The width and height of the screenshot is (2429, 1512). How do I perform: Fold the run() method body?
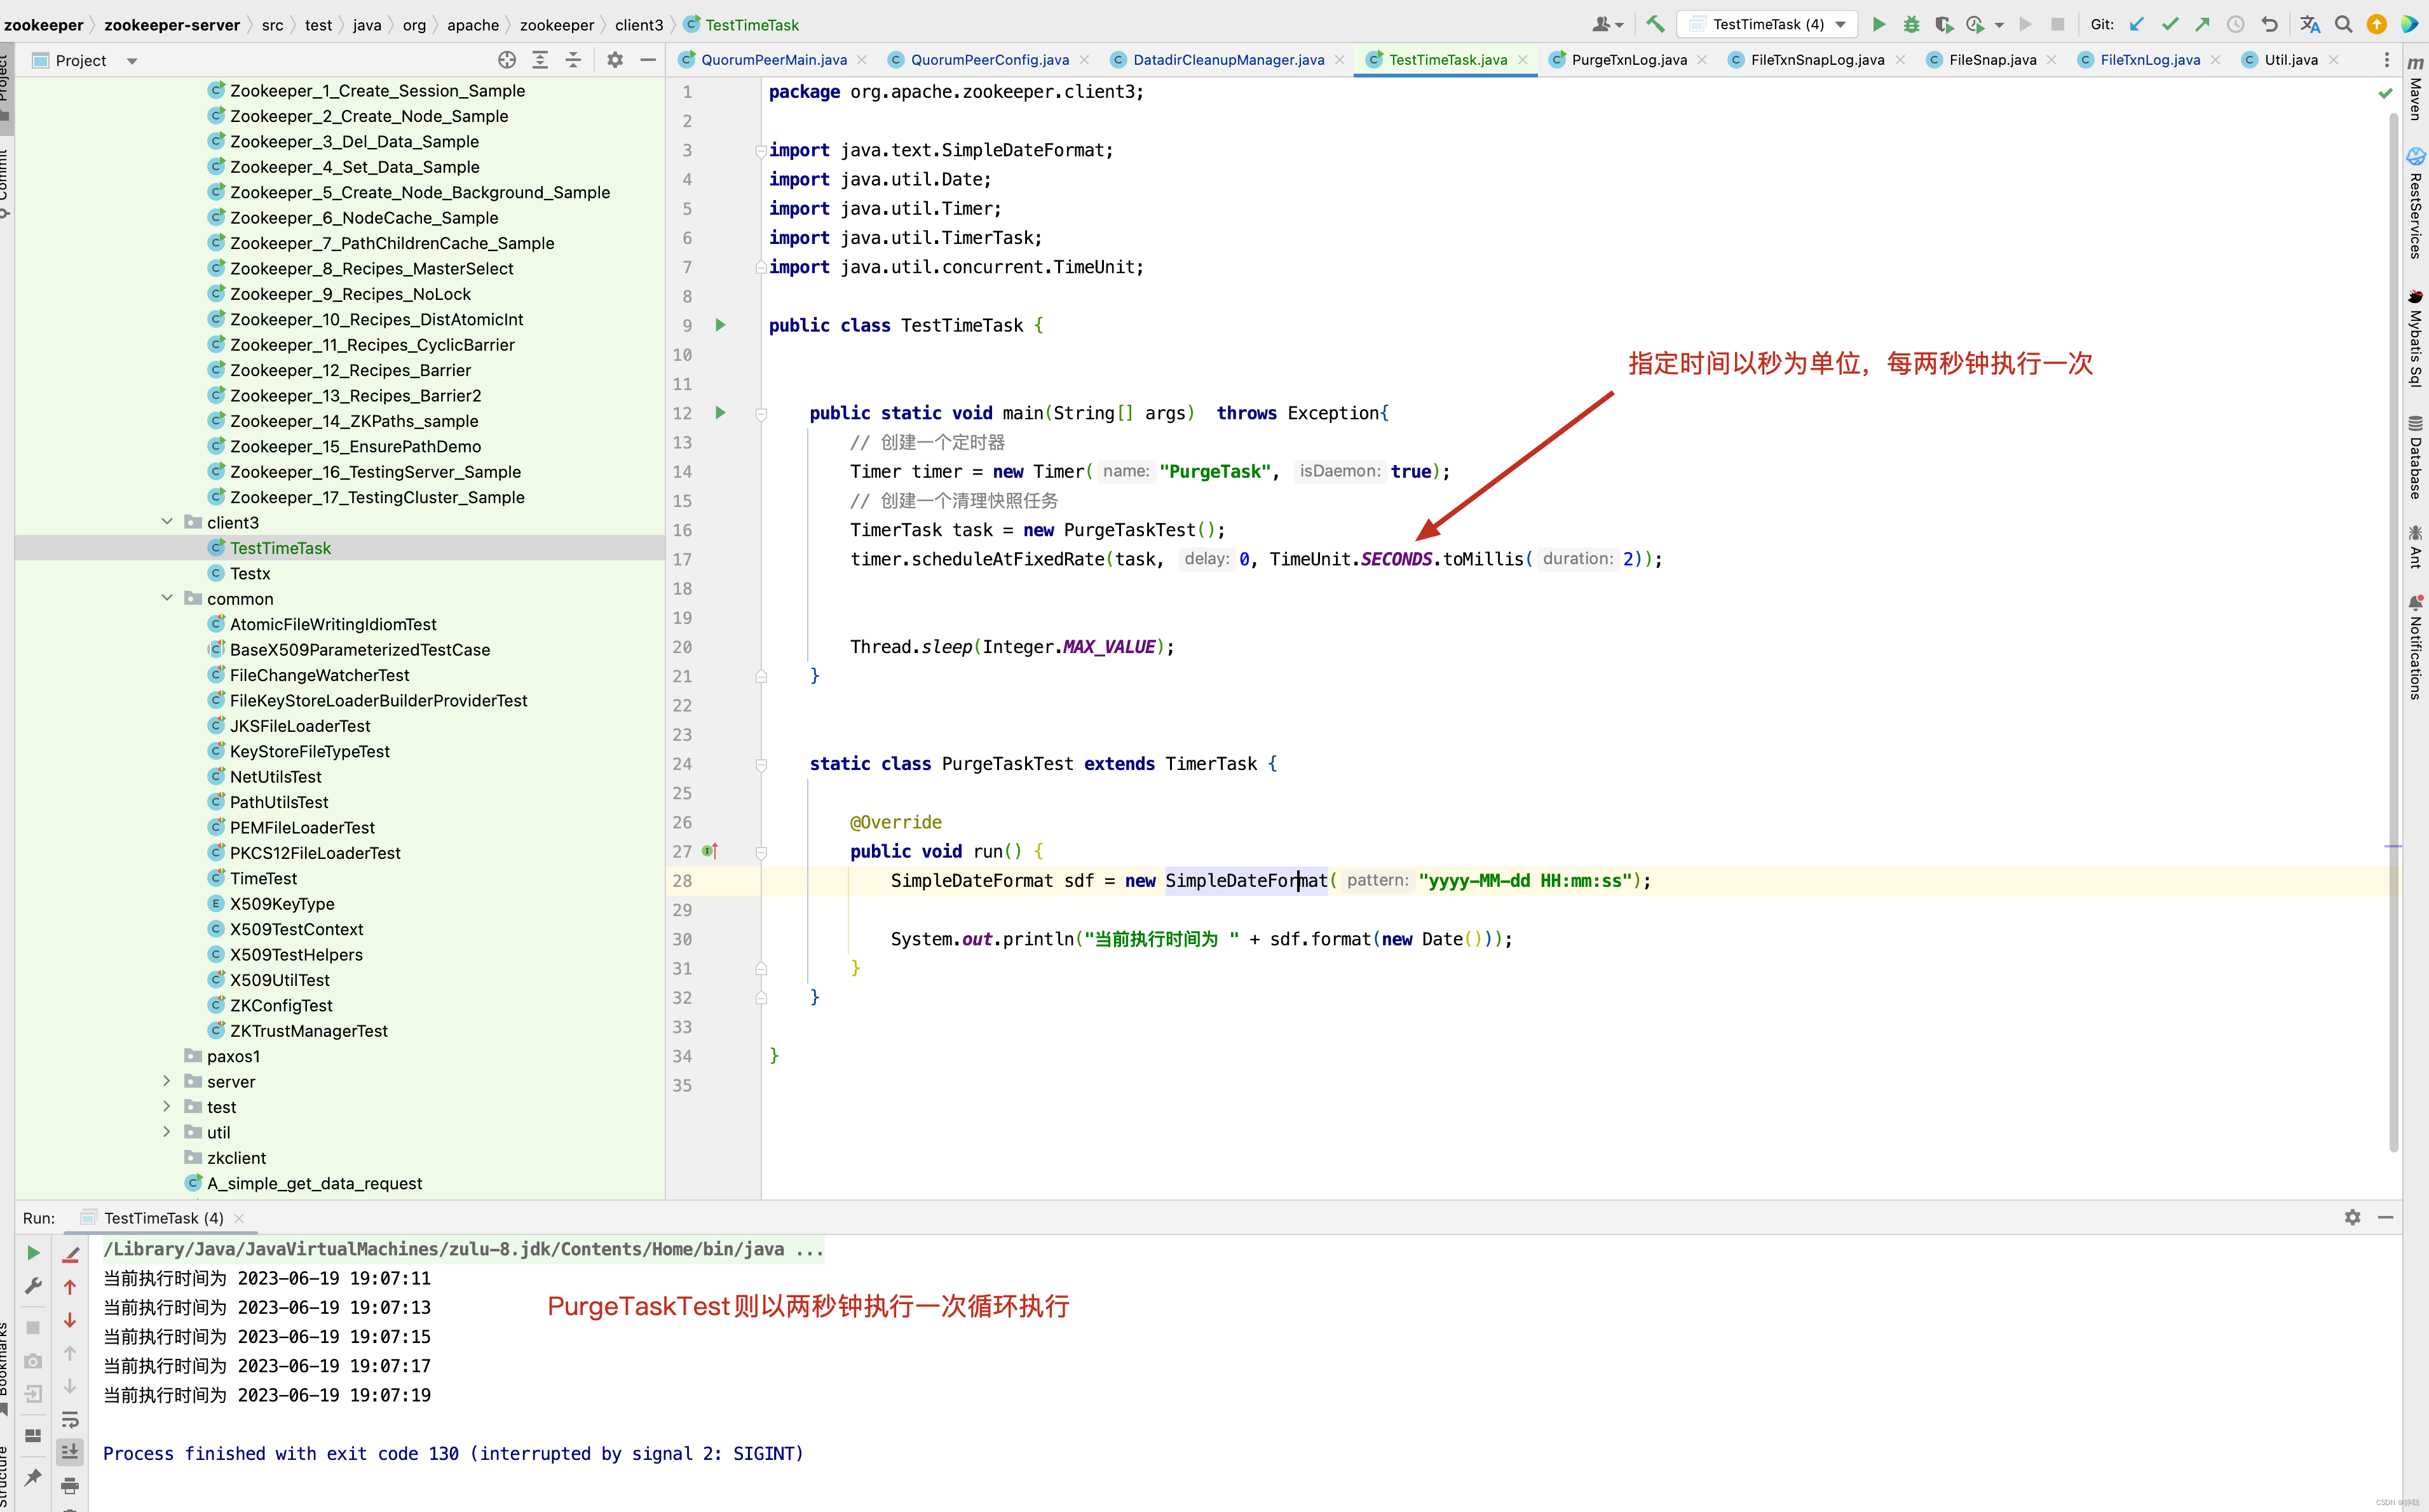tap(760, 852)
